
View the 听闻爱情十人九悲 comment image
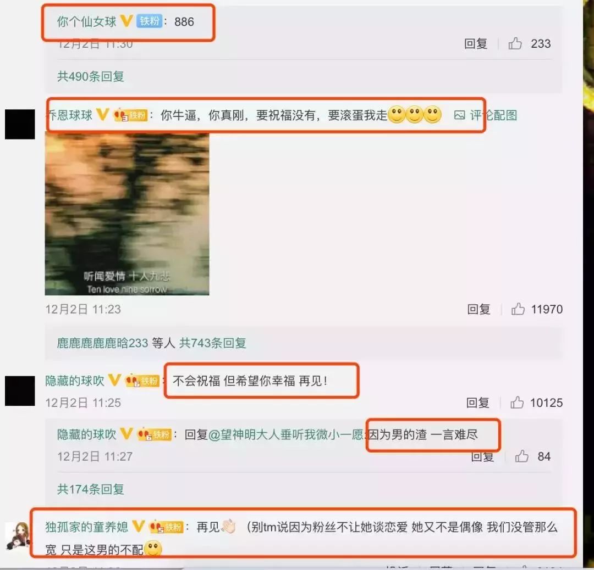pyautogui.click(x=127, y=214)
